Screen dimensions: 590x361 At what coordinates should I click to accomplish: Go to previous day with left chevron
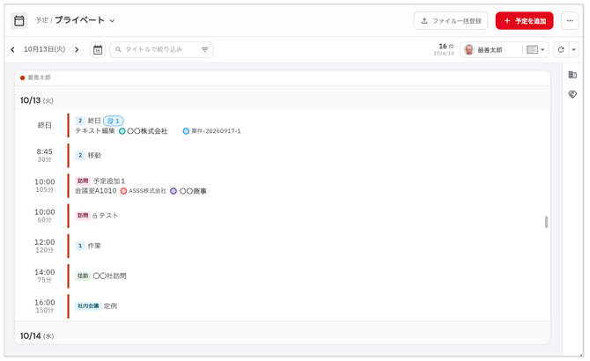coord(13,49)
